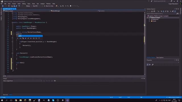
Task: Close the Output panel
Action: click(144, 78)
